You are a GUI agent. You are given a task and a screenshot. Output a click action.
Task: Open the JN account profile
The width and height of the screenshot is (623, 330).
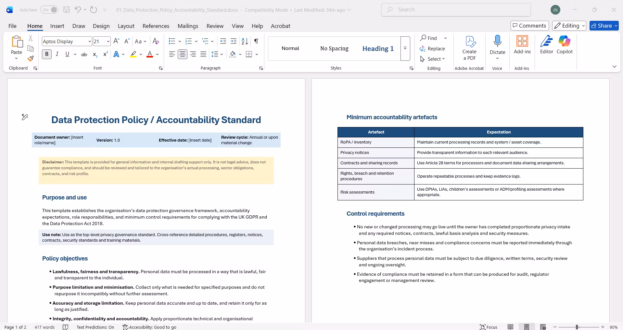pos(555,10)
